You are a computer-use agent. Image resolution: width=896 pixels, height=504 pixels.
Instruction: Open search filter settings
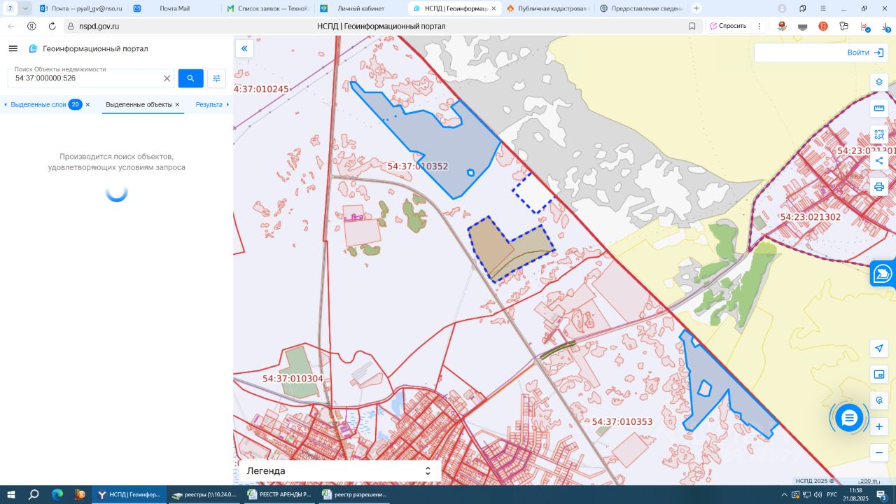point(216,78)
